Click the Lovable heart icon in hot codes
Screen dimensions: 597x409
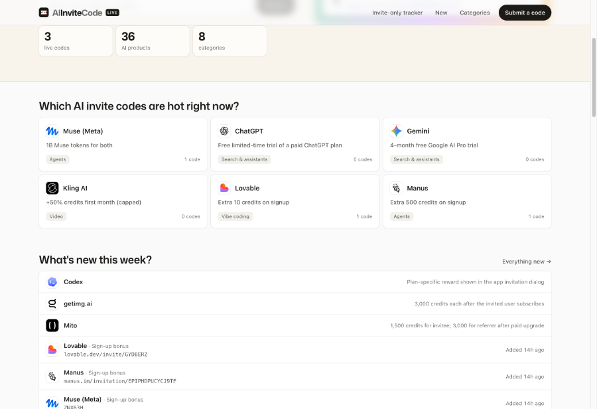tap(224, 188)
